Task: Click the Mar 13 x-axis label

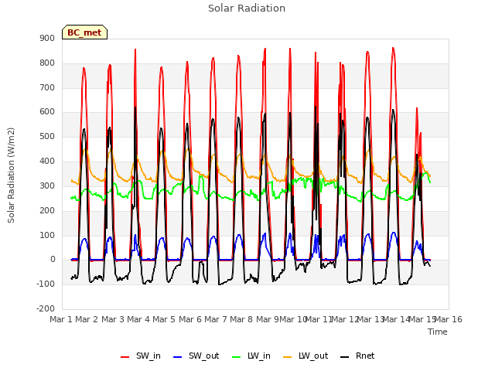Action: (370, 319)
